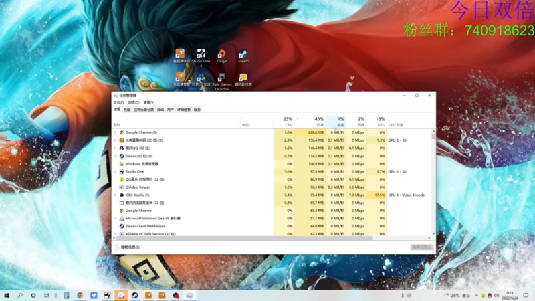Click the OBS Studio process icon

point(122,195)
